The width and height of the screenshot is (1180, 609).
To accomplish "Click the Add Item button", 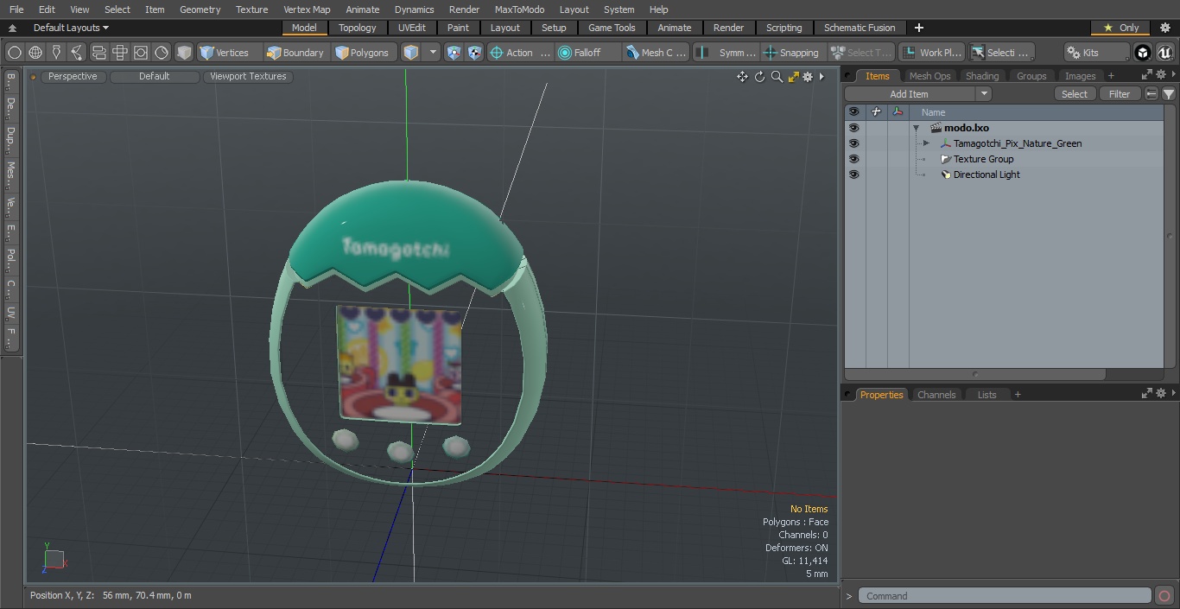I will tap(909, 94).
